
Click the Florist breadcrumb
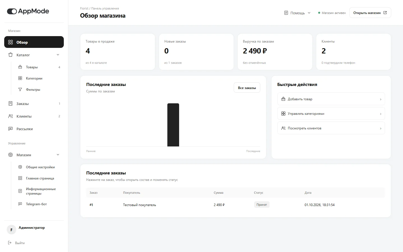click(x=84, y=8)
